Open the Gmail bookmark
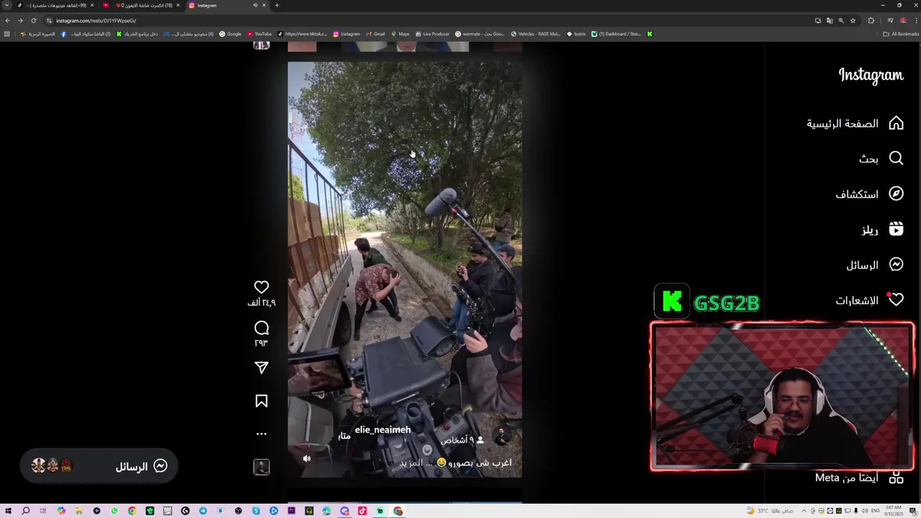This screenshot has height=518, width=921. (x=375, y=34)
